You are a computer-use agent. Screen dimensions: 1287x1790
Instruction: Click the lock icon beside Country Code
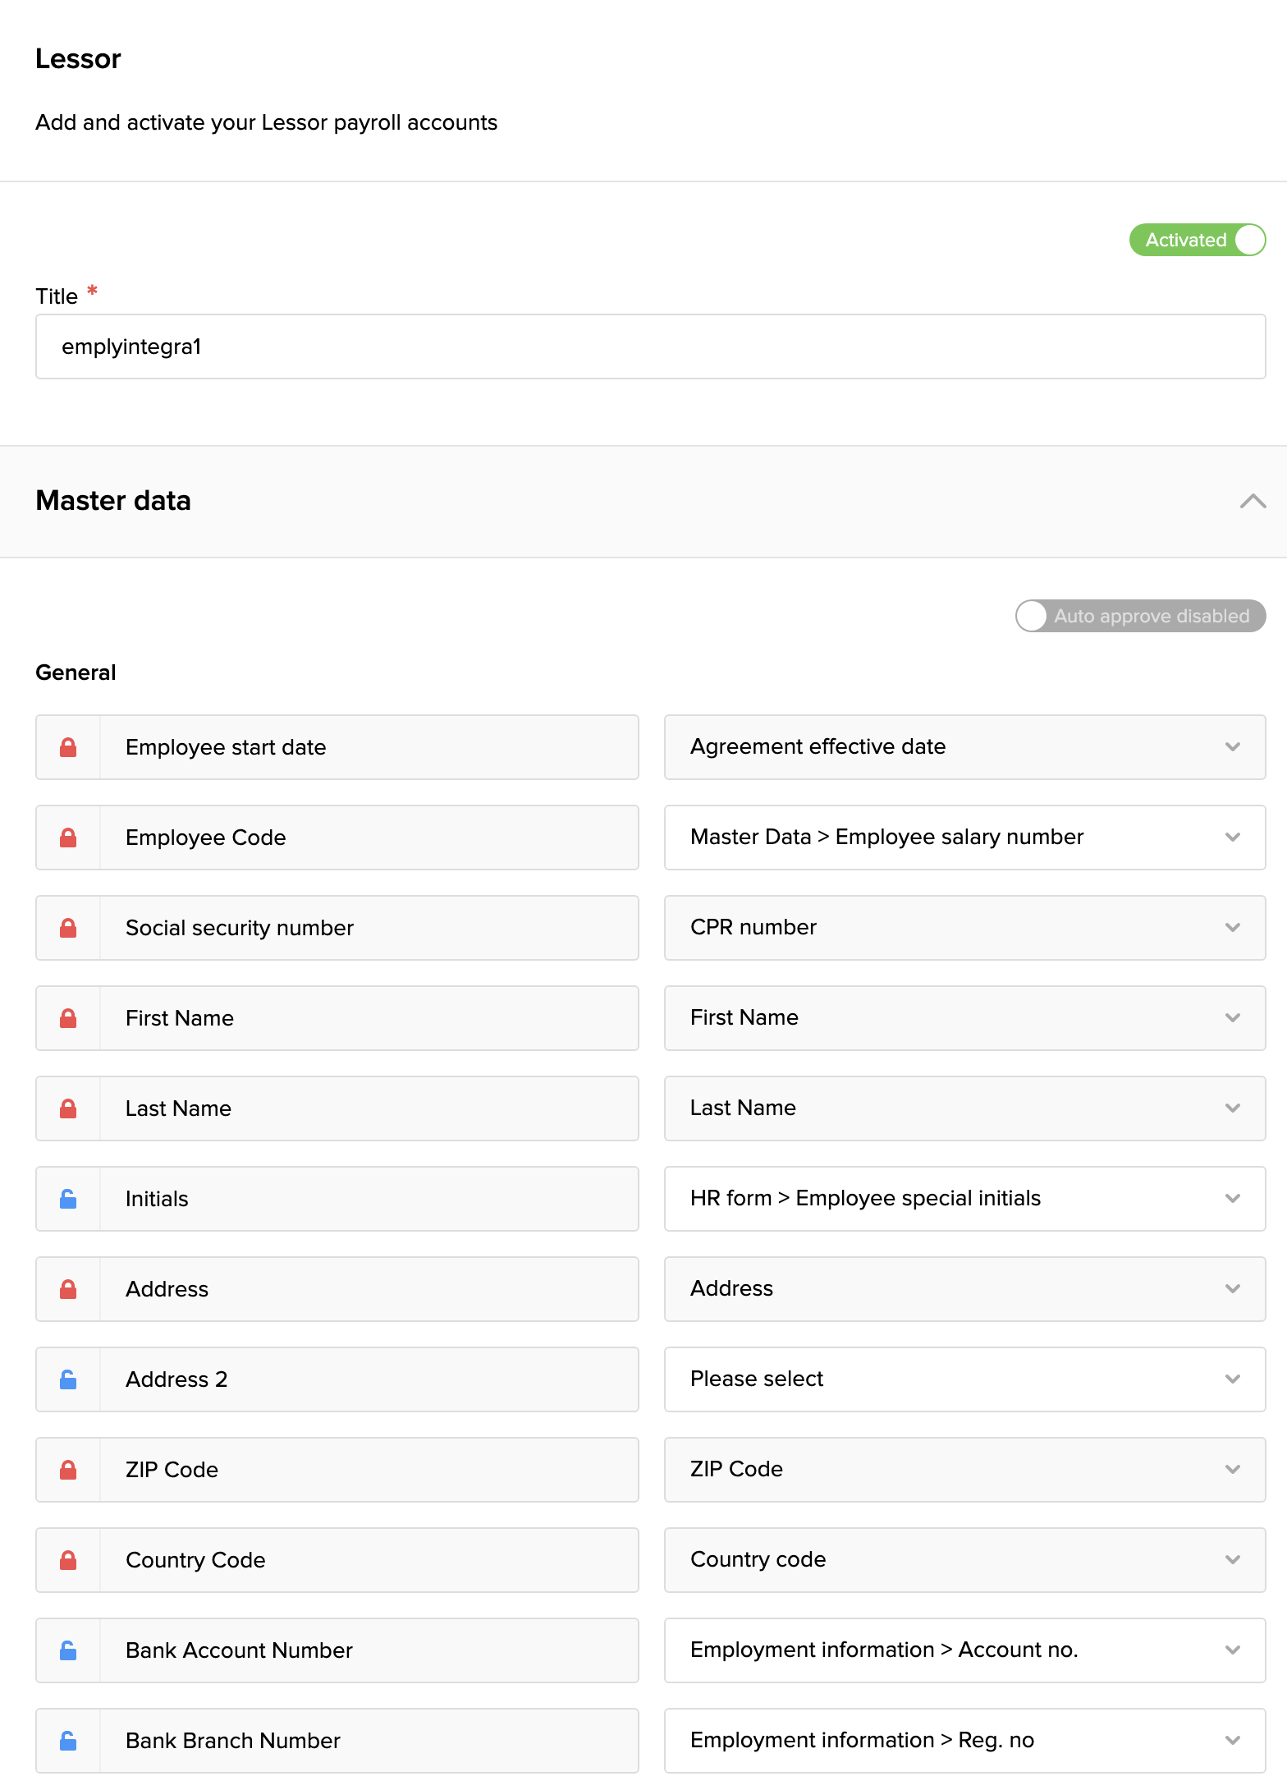coord(68,1560)
